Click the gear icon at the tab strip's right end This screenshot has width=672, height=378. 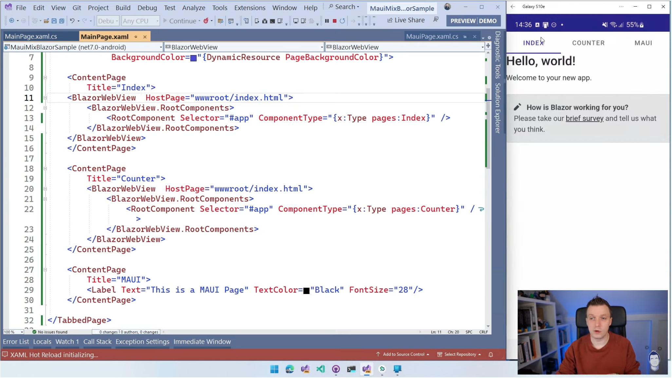489,38
